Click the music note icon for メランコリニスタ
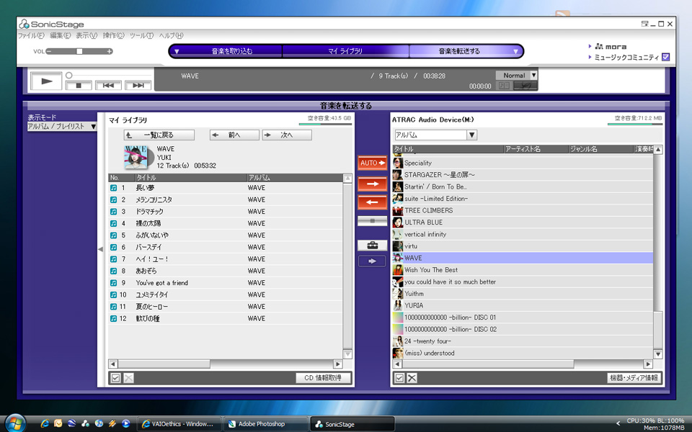Image resolution: width=692 pixels, height=432 pixels. point(113,199)
